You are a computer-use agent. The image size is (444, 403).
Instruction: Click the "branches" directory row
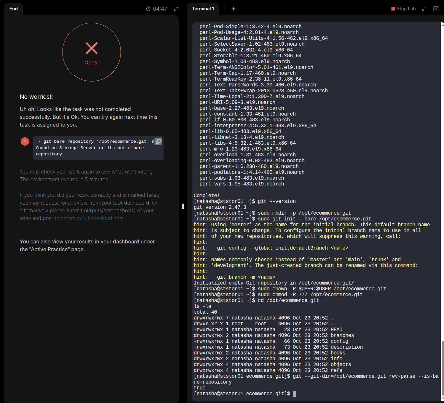pyautogui.click(x=274, y=335)
